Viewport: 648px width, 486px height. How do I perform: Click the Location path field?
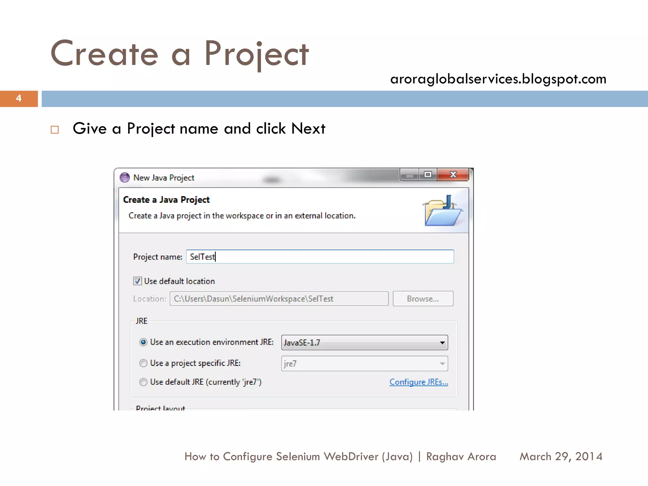tap(279, 299)
